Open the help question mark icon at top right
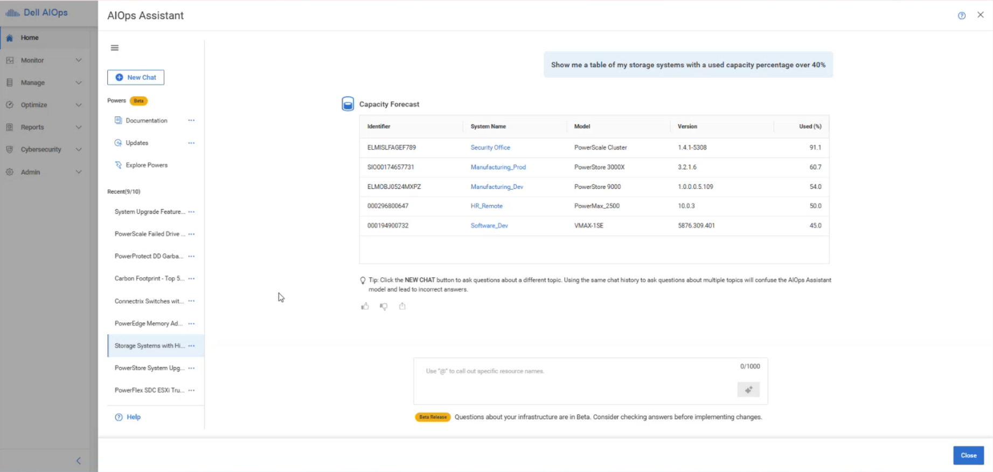The image size is (993, 472). click(x=962, y=16)
